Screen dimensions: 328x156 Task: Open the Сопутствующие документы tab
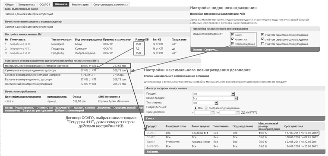(x=110, y=4)
